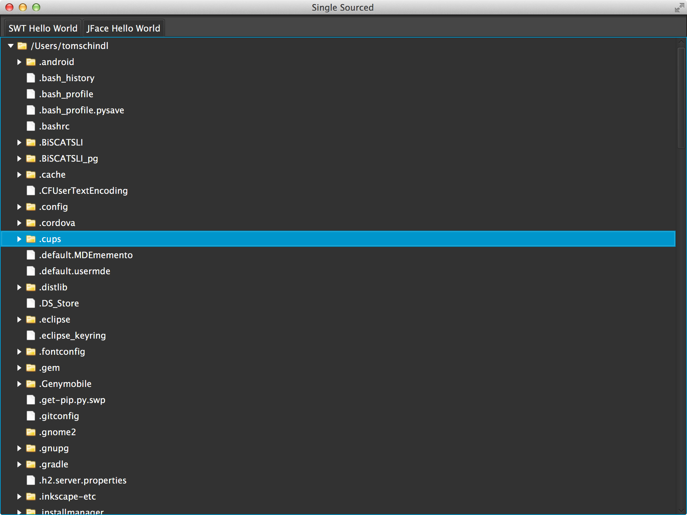The image size is (687, 515).
Task: Click the fullscreen icon in title bar
Action: (679, 7)
